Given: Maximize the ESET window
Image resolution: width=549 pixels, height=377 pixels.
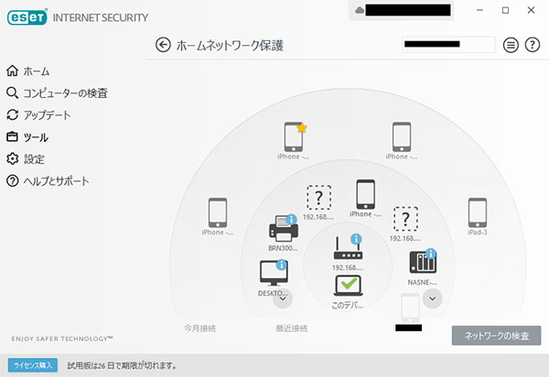Looking at the screenshot, I should [x=505, y=10].
